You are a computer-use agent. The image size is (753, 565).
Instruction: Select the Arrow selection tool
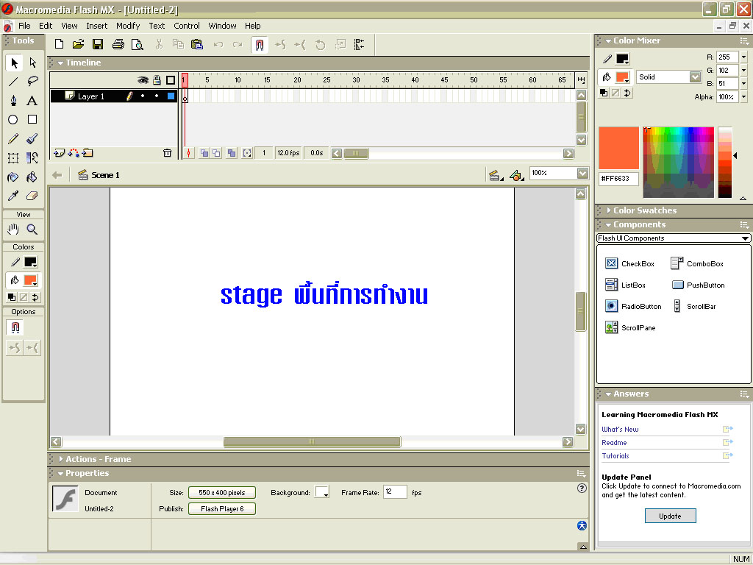click(x=14, y=63)
